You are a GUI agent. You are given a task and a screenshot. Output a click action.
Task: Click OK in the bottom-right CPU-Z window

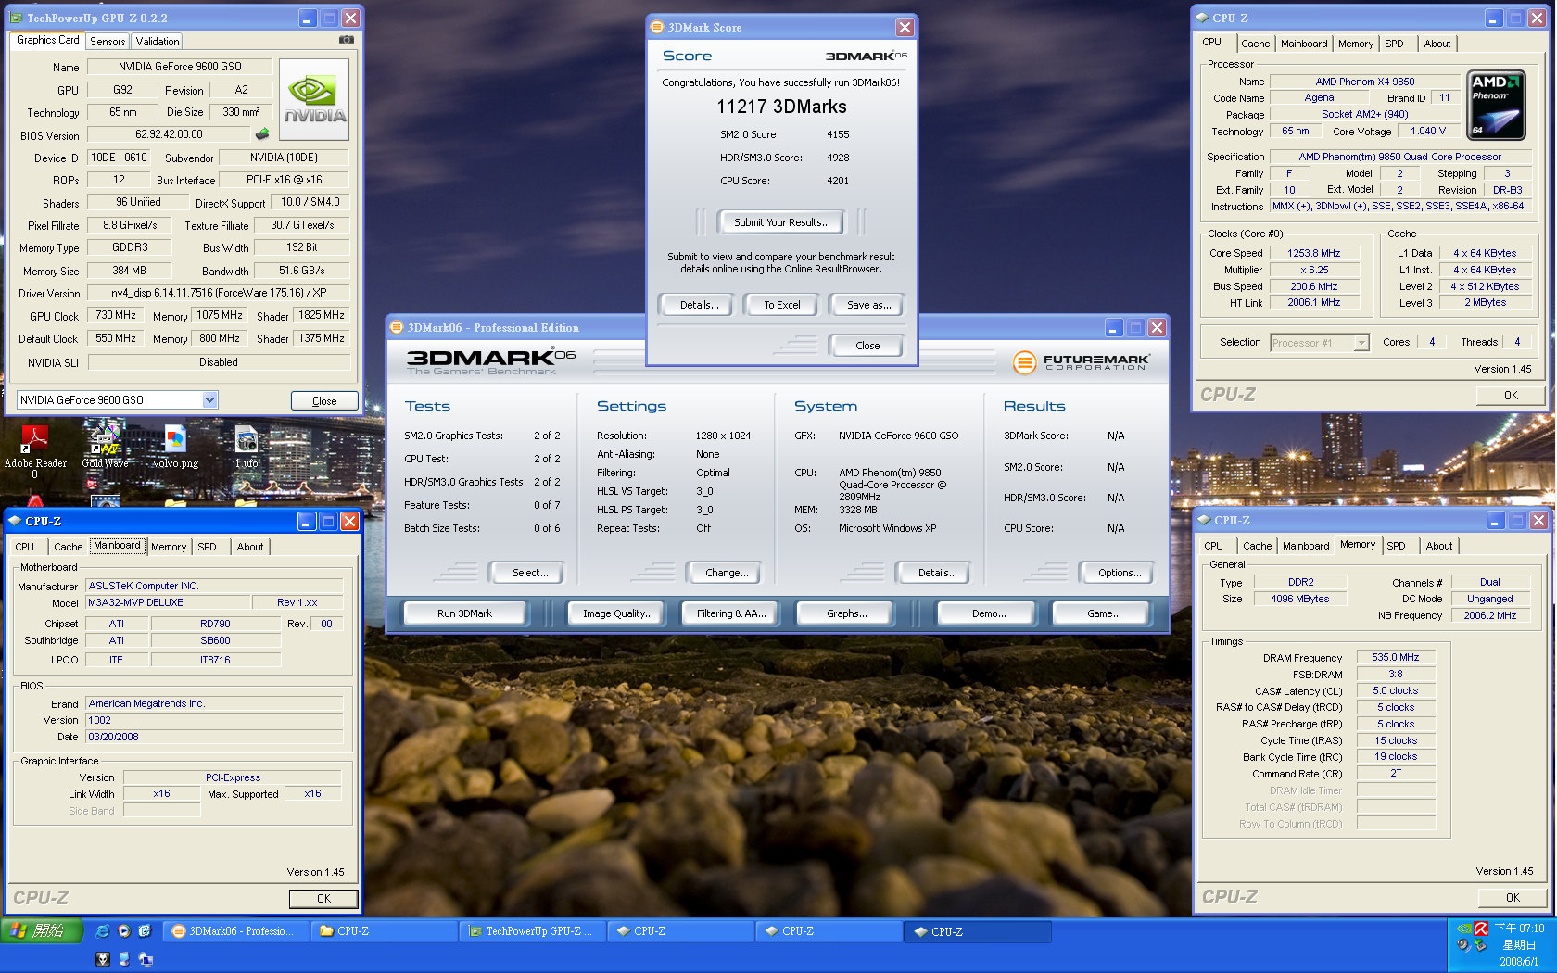point(1513,898)
